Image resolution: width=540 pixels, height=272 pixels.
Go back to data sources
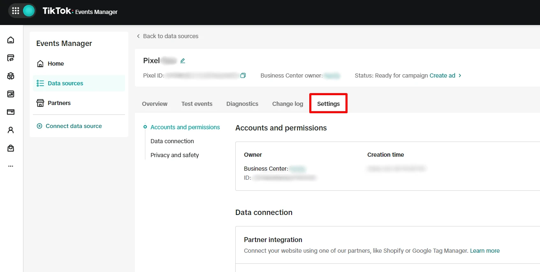[167, 36]
